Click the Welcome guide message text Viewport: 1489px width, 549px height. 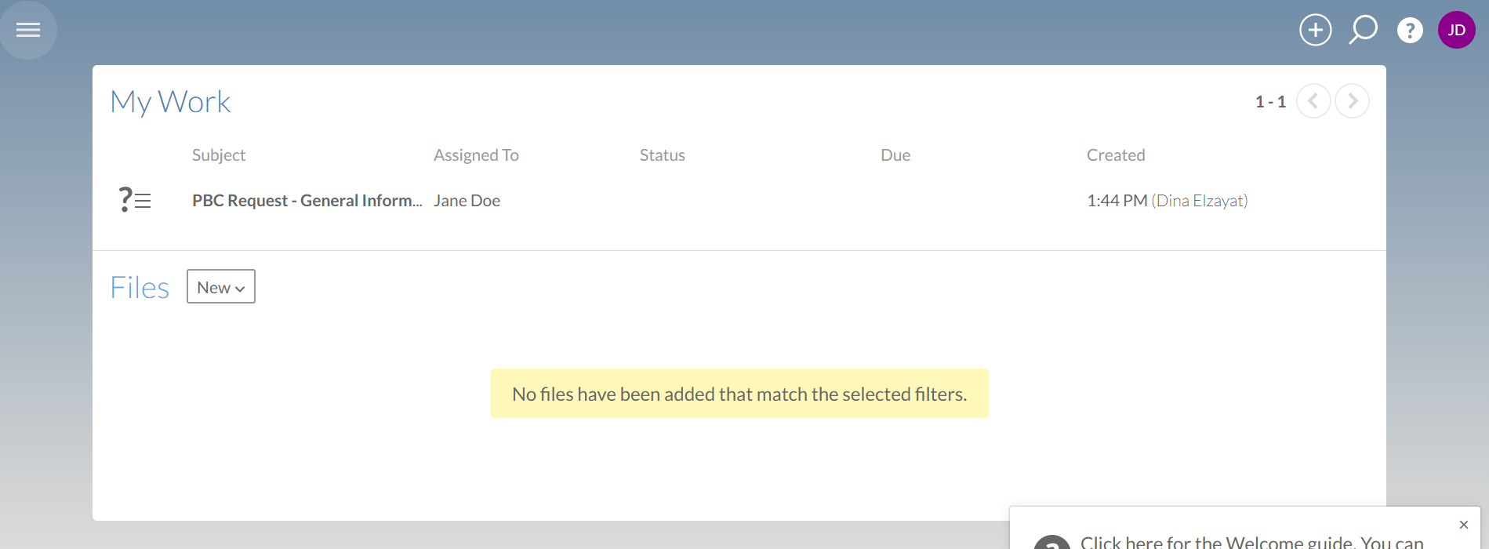(1251, 541)
